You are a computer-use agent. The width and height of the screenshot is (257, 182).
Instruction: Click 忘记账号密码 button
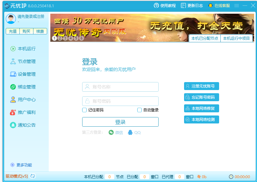click(202, 97)
